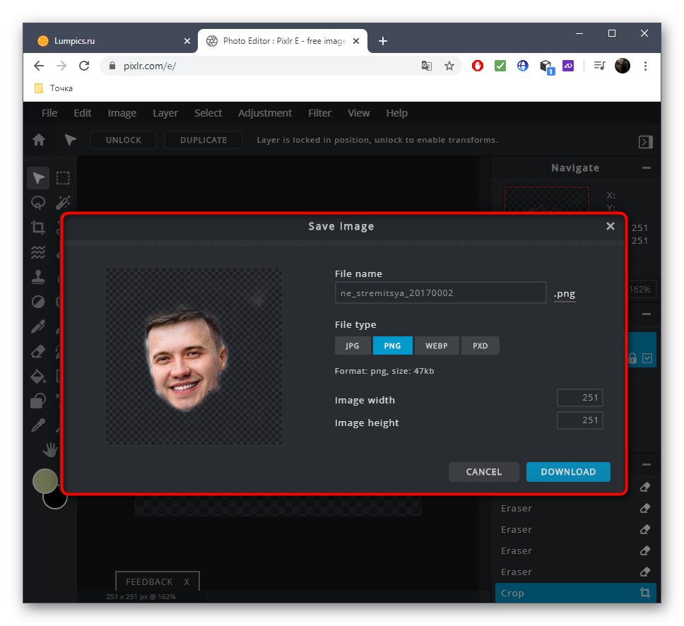Collapse the History panel minus button
This screenshot has height=626, width=684.
point(647,464)
